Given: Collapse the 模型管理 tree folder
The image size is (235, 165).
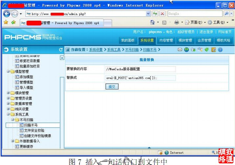Looking at the screenshot, I should pos(8,71).
